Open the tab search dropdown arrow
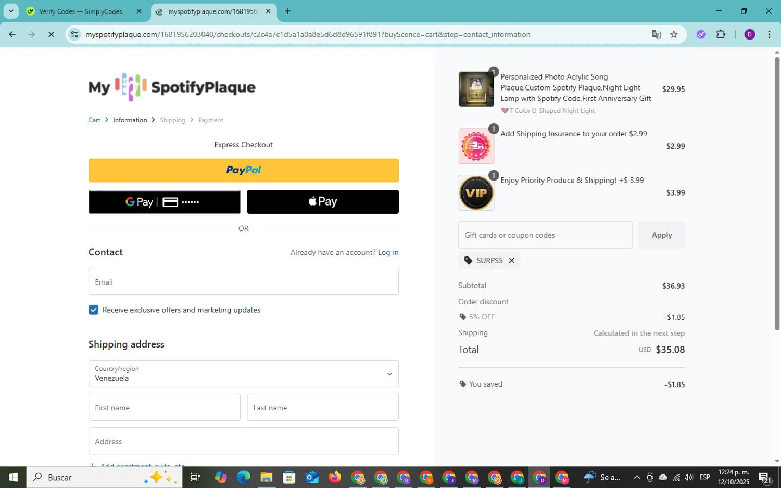This screenshot has width=781, height=488. coord(11,11)
